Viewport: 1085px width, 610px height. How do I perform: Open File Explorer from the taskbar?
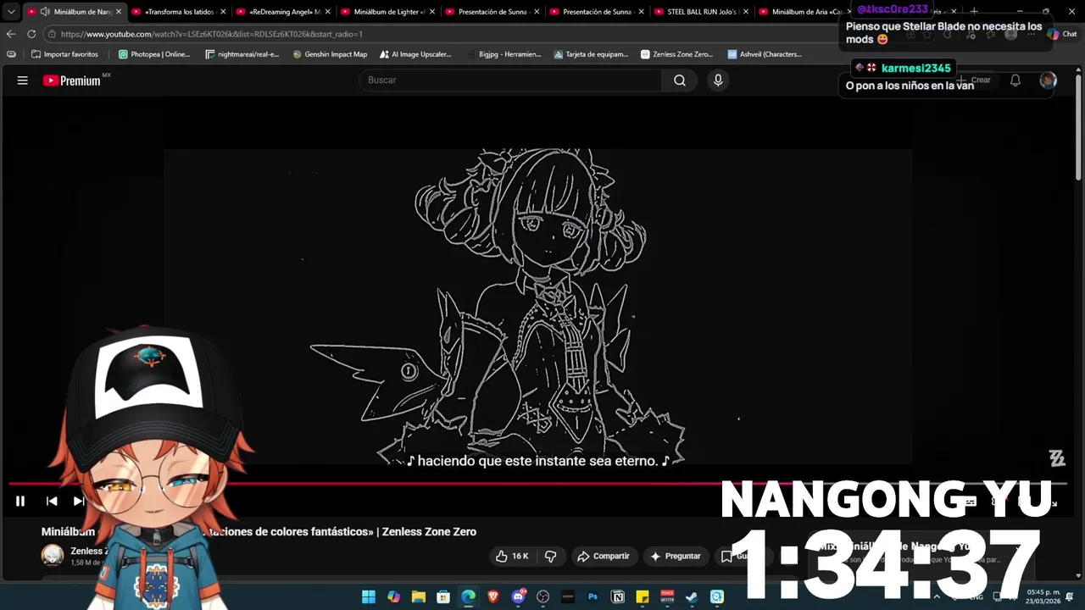419,597
